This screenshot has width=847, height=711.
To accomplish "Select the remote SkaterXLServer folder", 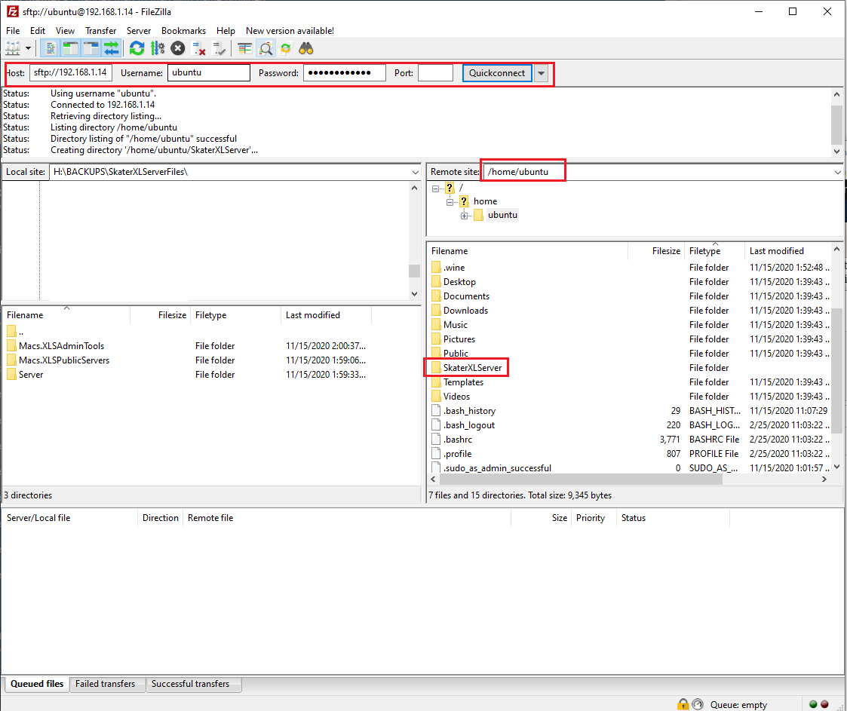I will coord(472,368).
